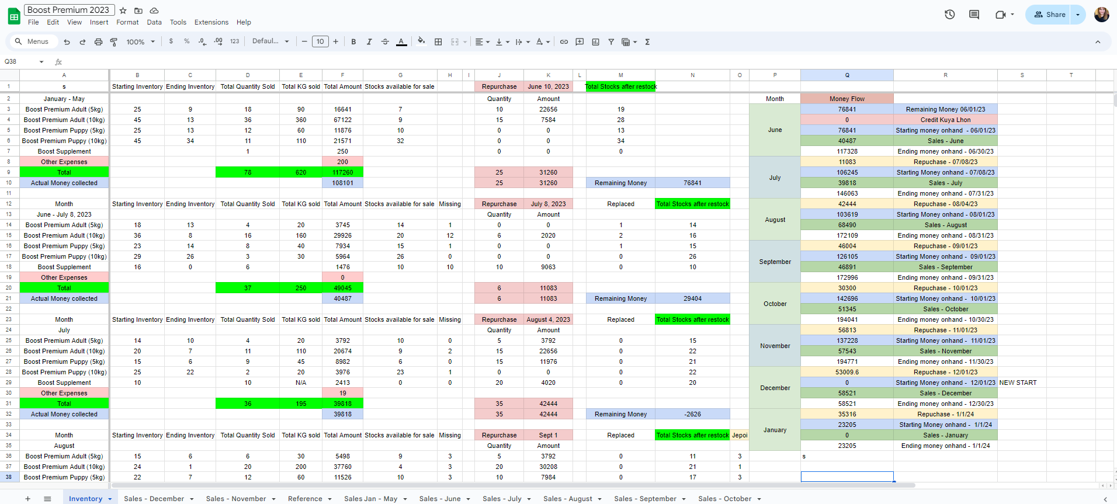Expand the Share options arrow
This screenshot has width=1117, height=504.
(x=1078, y=15)
